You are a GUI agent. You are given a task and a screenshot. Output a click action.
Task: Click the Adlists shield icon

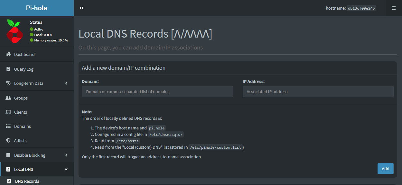[x=8, y=141]
